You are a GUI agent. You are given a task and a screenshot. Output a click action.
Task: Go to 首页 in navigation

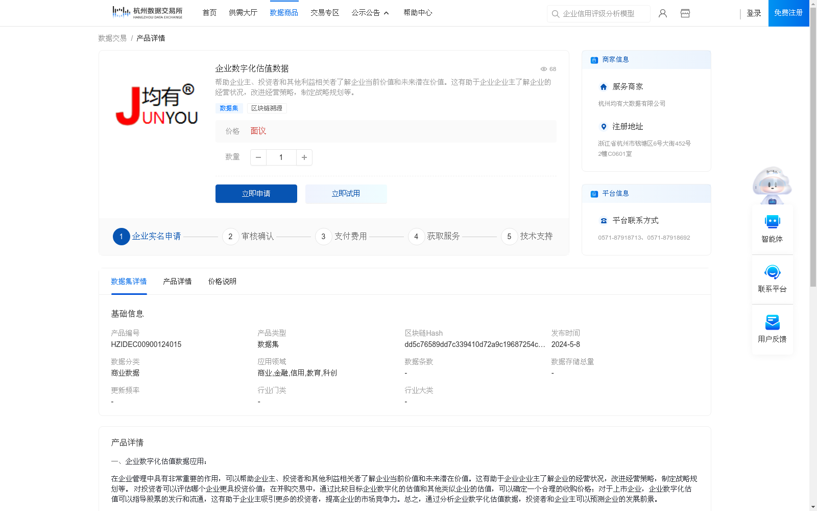(209, 13)
